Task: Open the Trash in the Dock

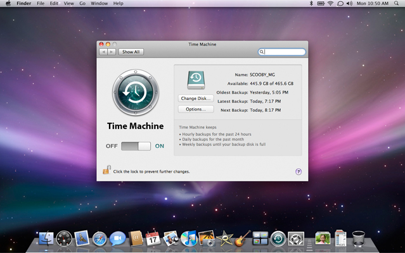Action: [359, 238]
